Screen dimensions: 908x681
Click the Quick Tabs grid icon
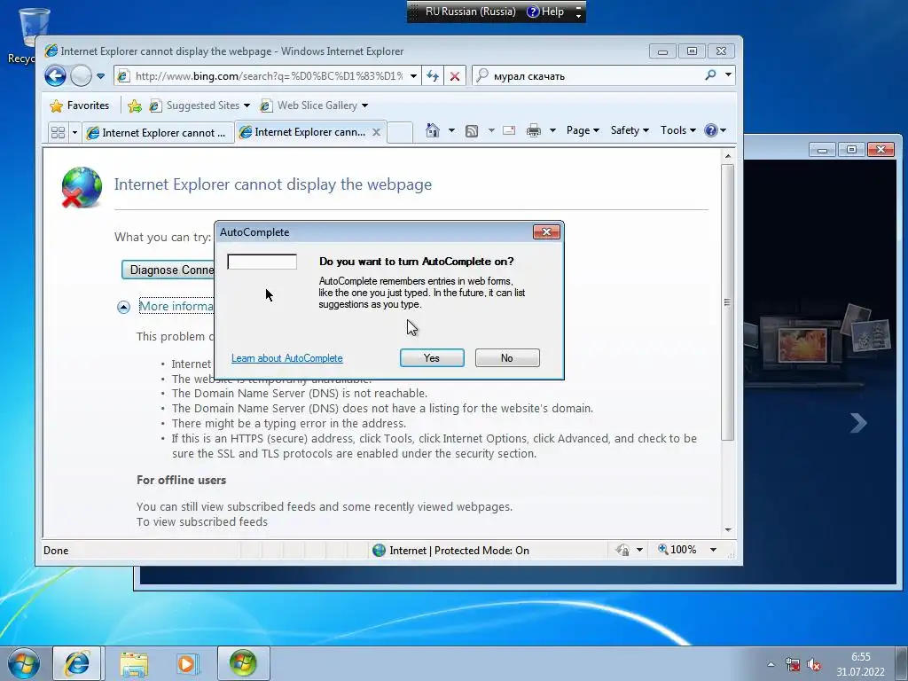coord(58,133)
